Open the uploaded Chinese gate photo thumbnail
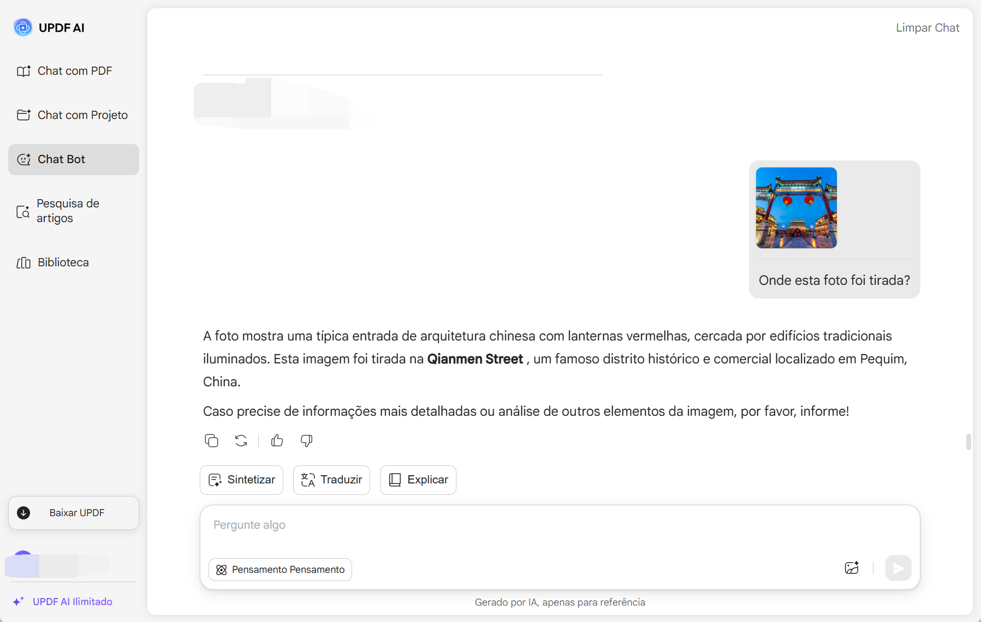Viewport: 981px width, 622px height. [796, 208]
